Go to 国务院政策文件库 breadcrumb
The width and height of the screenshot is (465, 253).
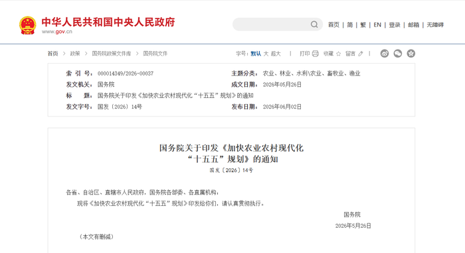click(111, 54)
